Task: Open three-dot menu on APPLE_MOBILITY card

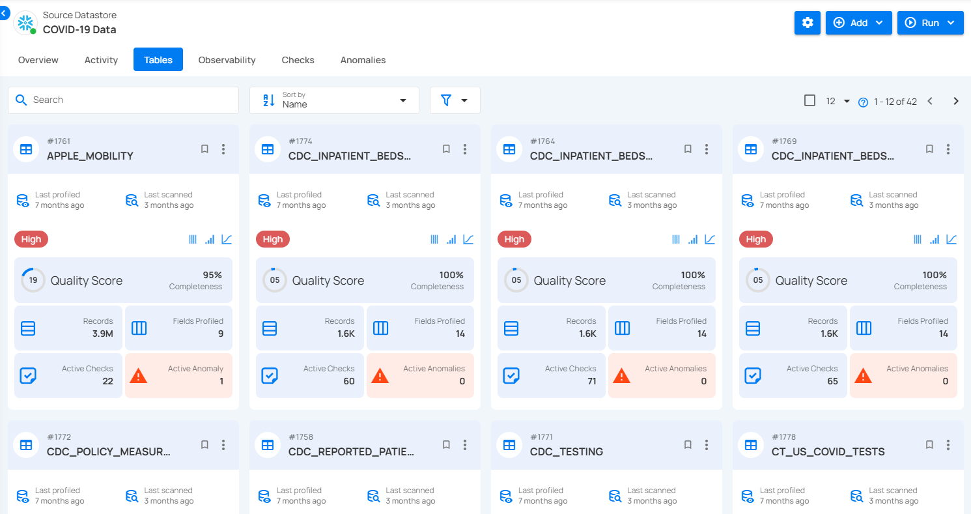Action: click(223, 149)
